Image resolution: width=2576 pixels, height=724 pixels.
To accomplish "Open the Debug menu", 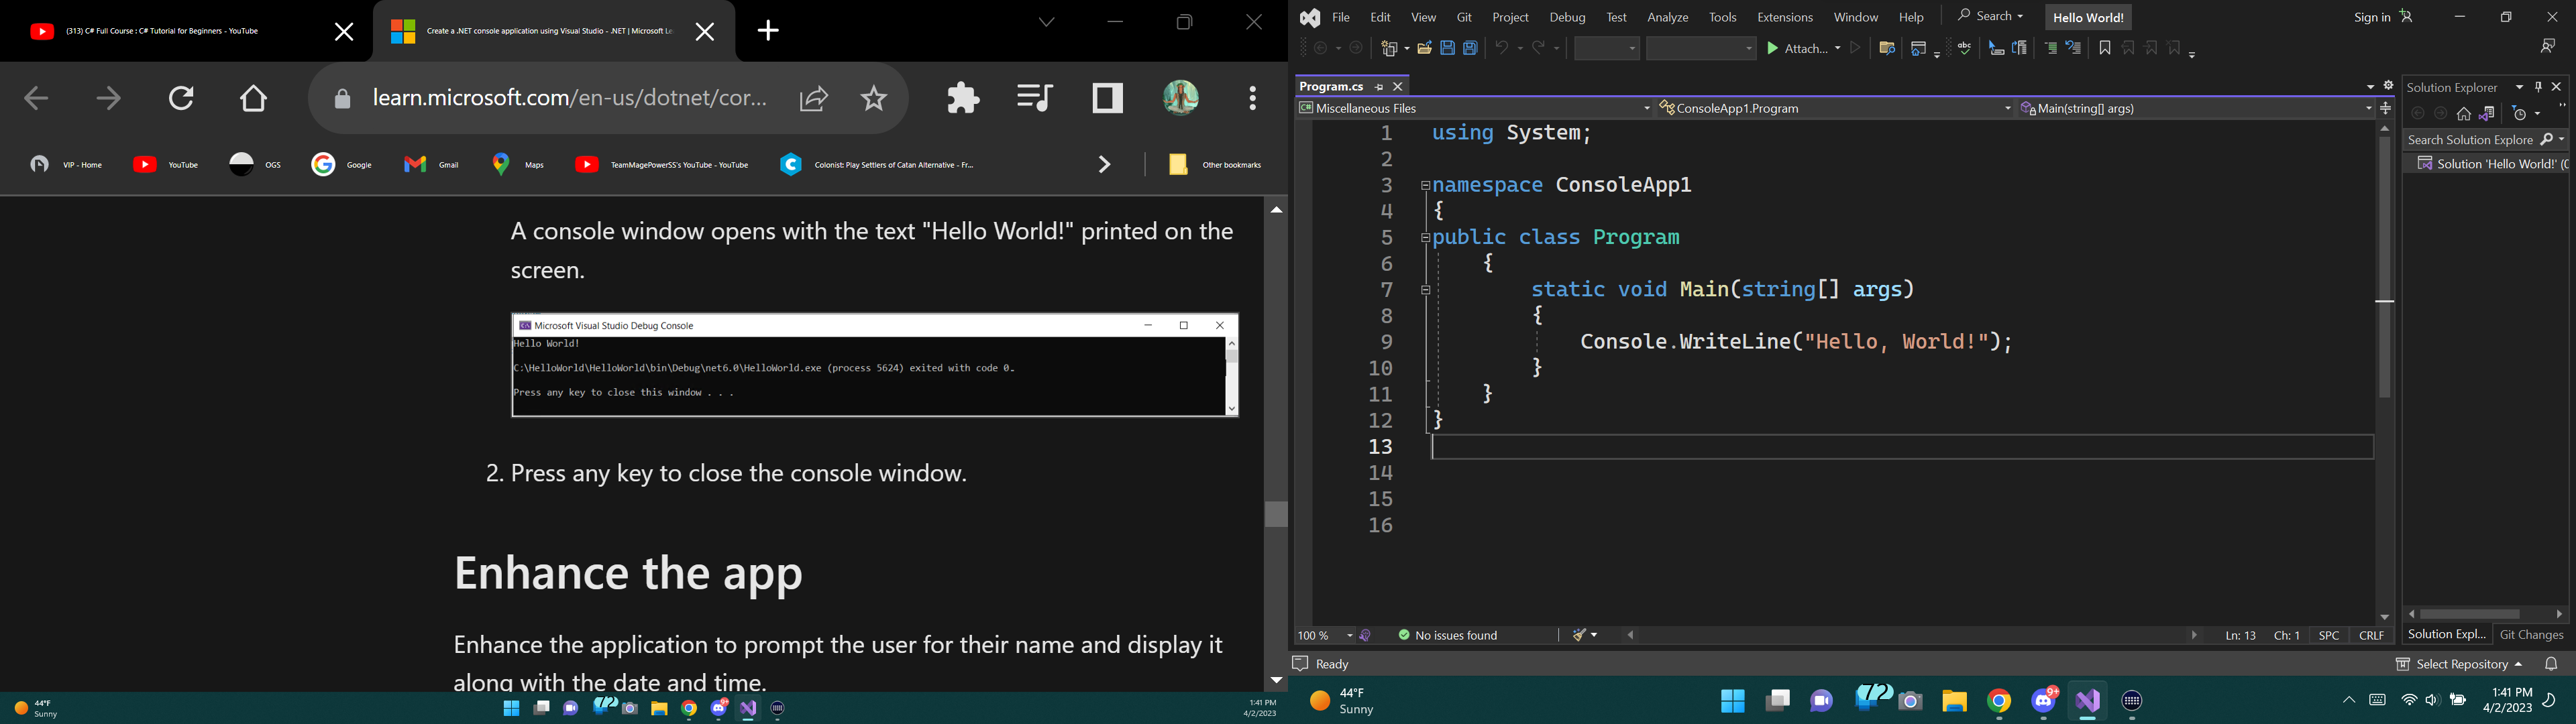I will click(x=1567, y=17).
